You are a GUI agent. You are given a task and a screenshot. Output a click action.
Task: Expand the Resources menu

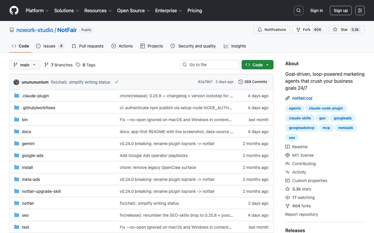(98, 10)
